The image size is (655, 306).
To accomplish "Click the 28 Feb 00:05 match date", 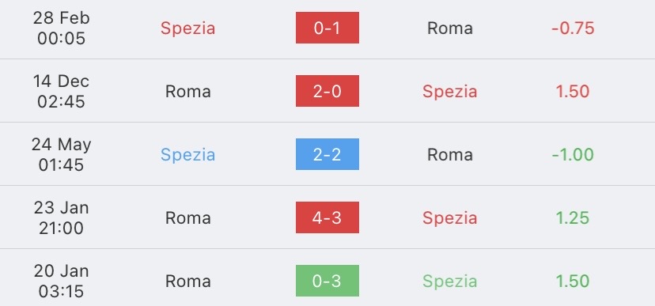I will pos(62,28).
